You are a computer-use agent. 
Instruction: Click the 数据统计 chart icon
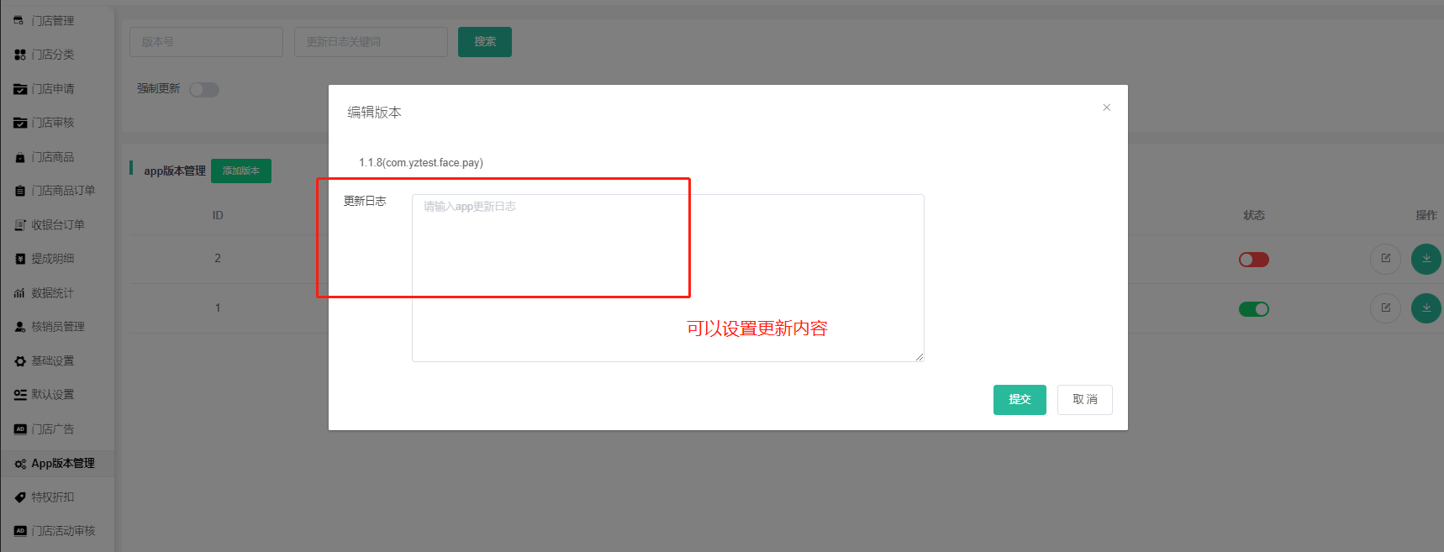(x=19, y=293)
